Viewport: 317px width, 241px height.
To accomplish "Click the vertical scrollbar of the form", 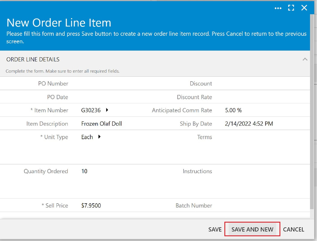I will [312, 111].
